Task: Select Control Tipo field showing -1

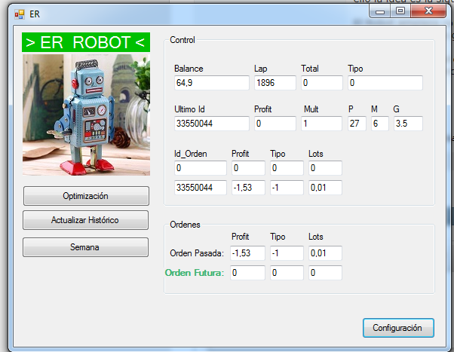Action: 287,188
